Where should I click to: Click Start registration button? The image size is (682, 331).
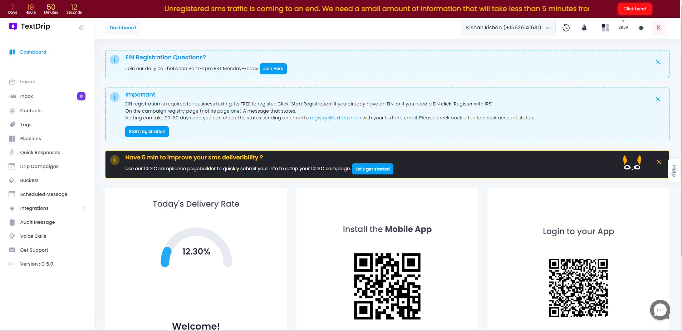[x=147, y=132]
